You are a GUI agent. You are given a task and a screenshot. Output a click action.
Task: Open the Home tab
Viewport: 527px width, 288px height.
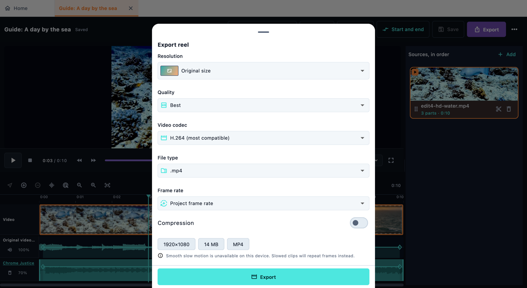point(16,8)
